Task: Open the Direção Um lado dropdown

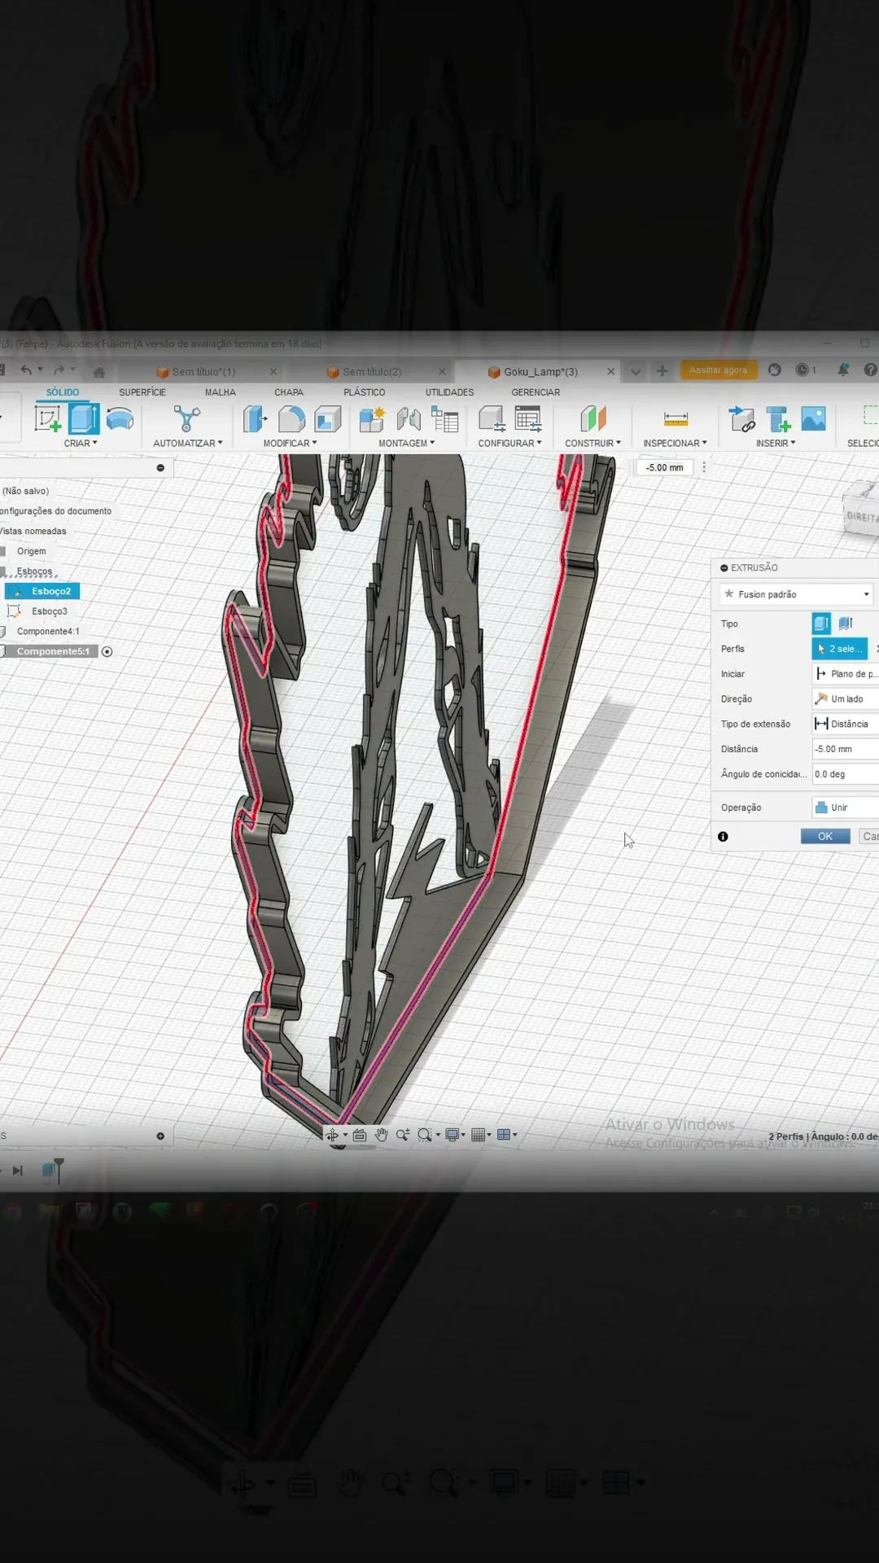Action: click(x=846, y=698)
